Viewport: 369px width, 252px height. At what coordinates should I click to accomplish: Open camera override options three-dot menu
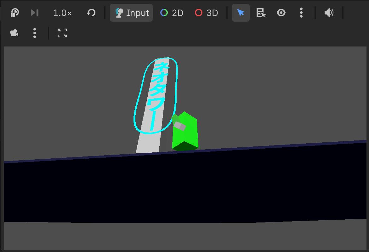click(35, 33)
